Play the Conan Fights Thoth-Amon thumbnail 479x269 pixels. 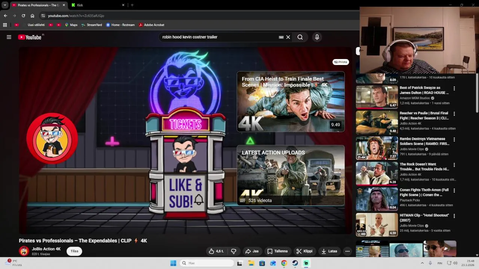pyautogui.click(x=377, y=199)
